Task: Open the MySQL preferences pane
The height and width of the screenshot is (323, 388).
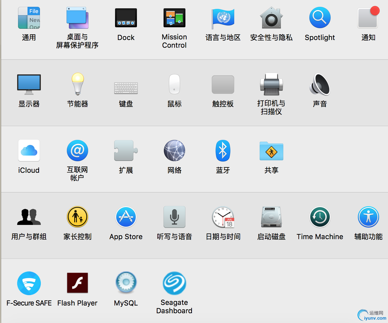Action: coord(126,283)
